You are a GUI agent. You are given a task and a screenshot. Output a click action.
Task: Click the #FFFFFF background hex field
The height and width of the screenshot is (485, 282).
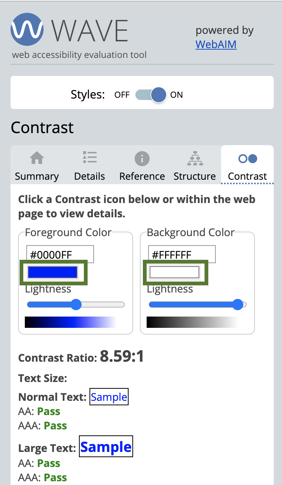(x=182, y=255)
